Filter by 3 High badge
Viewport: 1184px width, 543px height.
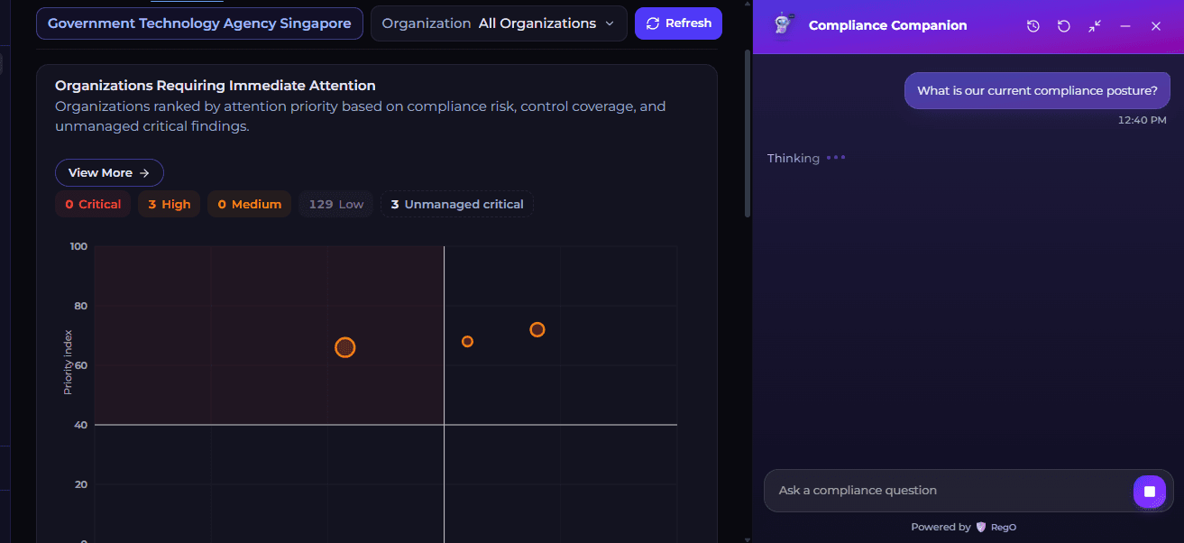point(170,204)
